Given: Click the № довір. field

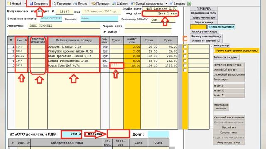Looking at the screenshot, I should point(148,31).
